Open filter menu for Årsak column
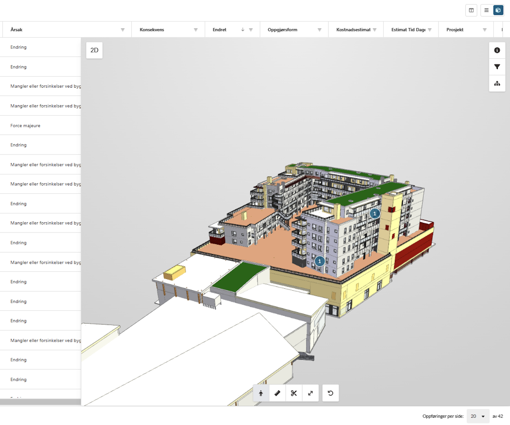Image resolution: width=510 pixels, height=425 pixels. [x=123, y=30]
